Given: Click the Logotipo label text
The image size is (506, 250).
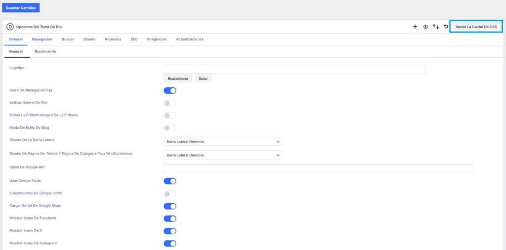Looking at the screenshot, I should point(17,68).
